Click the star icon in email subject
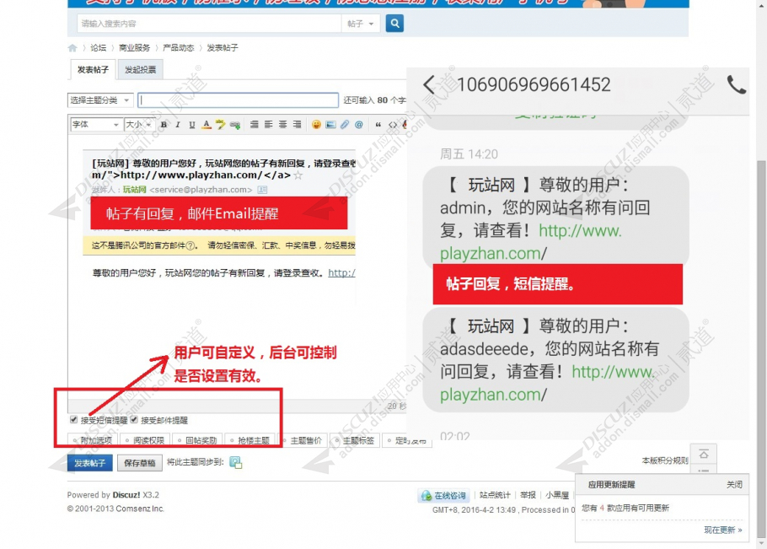 [x=298, y=175]
